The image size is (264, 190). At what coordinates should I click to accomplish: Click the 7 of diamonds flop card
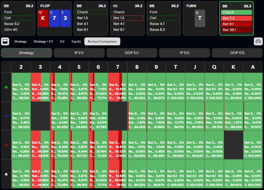(54, 18)
